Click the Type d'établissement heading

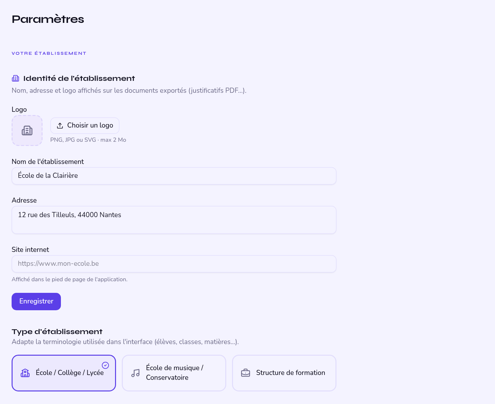(57, 332)
